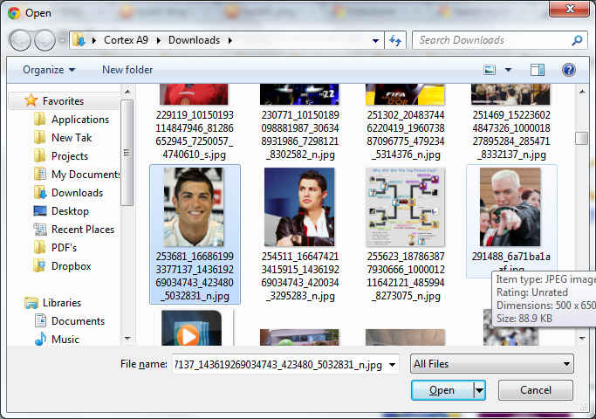The width and height of the screenshot is (596, 419).
Task: Click in the Search Downloads field
Action: coord(491,40)
